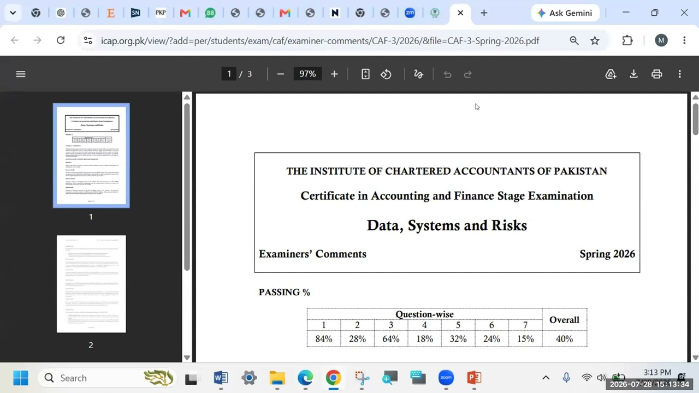
Task: Click the "Spring 2026" text
Action: (x=607, y=254)
